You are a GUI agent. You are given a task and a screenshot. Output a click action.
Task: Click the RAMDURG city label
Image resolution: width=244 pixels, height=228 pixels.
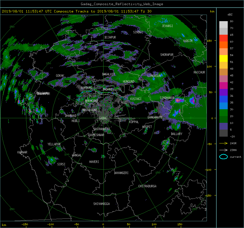point(86,88)
